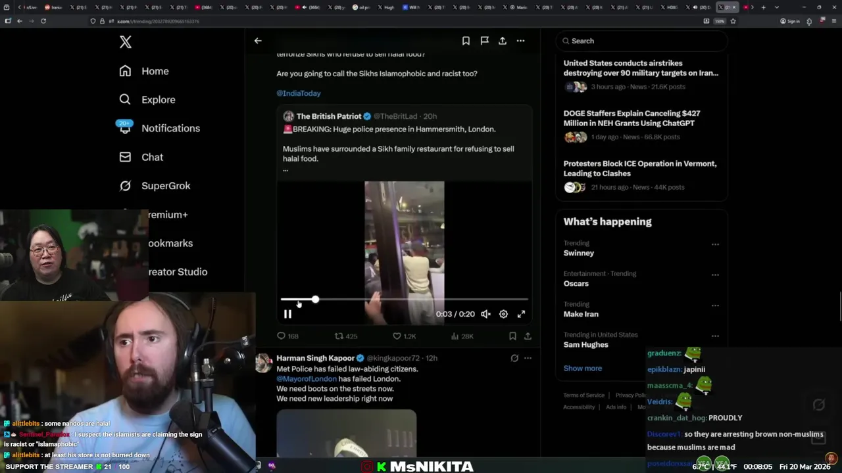Unmute the video

coord(485,314)
